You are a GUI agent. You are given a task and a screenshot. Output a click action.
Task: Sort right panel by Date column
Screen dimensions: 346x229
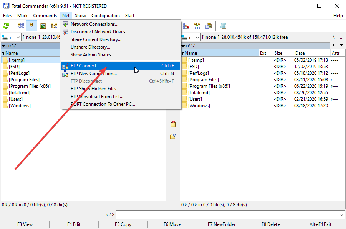(300, 53)
